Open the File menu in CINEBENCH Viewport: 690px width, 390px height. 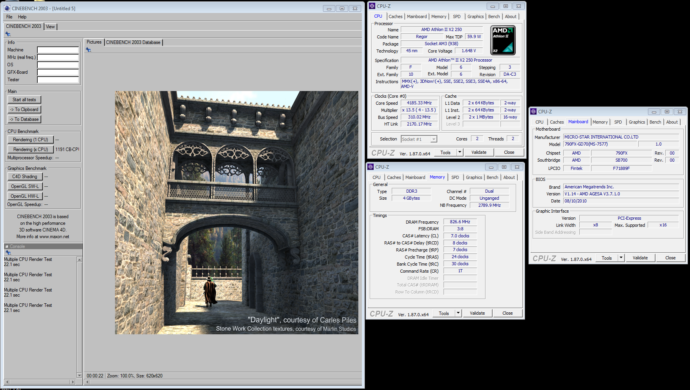pos(9,17)
